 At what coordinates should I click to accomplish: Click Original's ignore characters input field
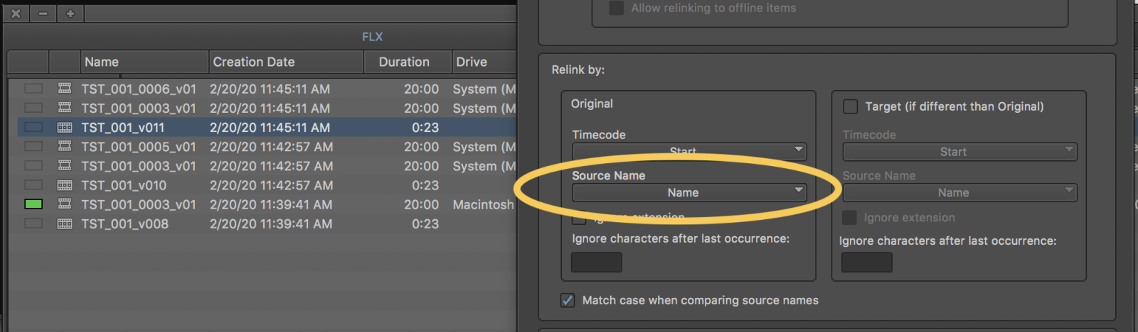[x=597, y=262]
